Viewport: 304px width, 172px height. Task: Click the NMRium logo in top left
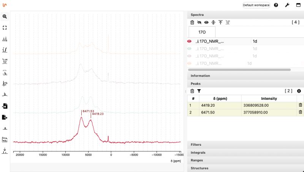click(x=5, y=5)
